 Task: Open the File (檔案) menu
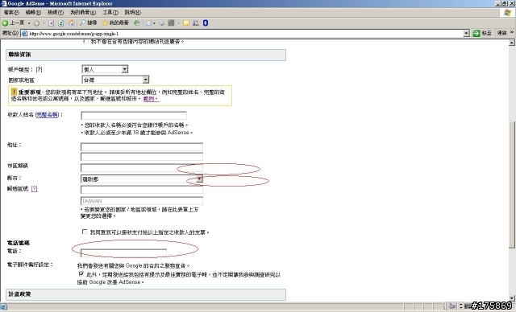pos(11,13)
